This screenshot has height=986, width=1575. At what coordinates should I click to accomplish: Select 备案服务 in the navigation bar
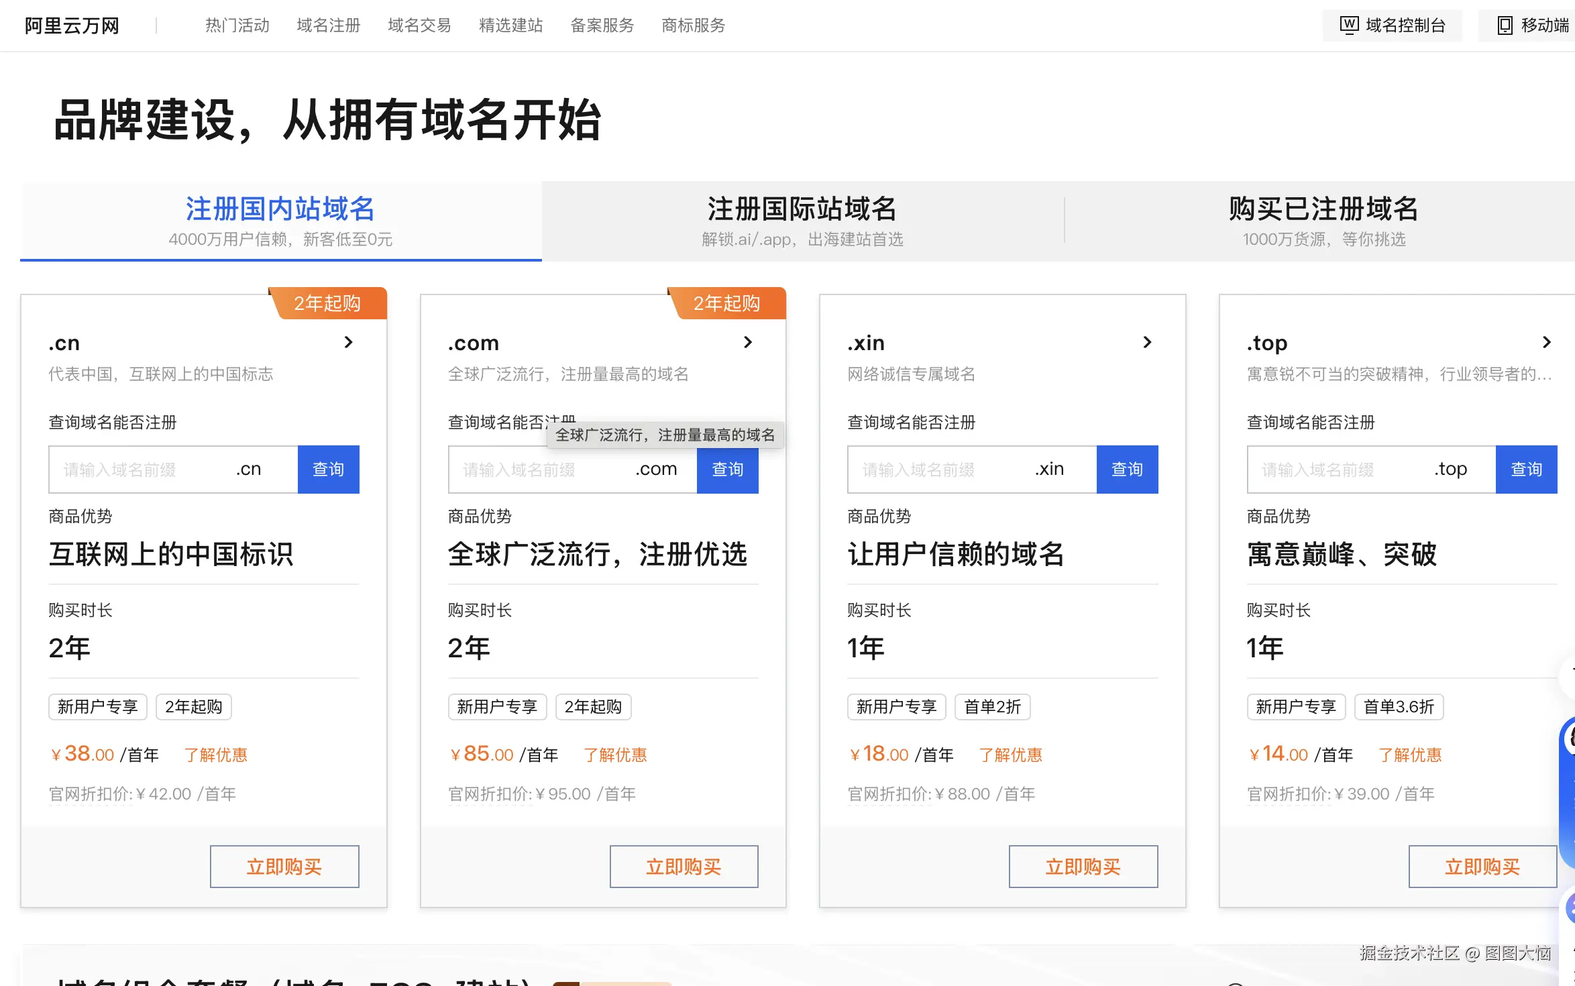(x=602, y=25)
